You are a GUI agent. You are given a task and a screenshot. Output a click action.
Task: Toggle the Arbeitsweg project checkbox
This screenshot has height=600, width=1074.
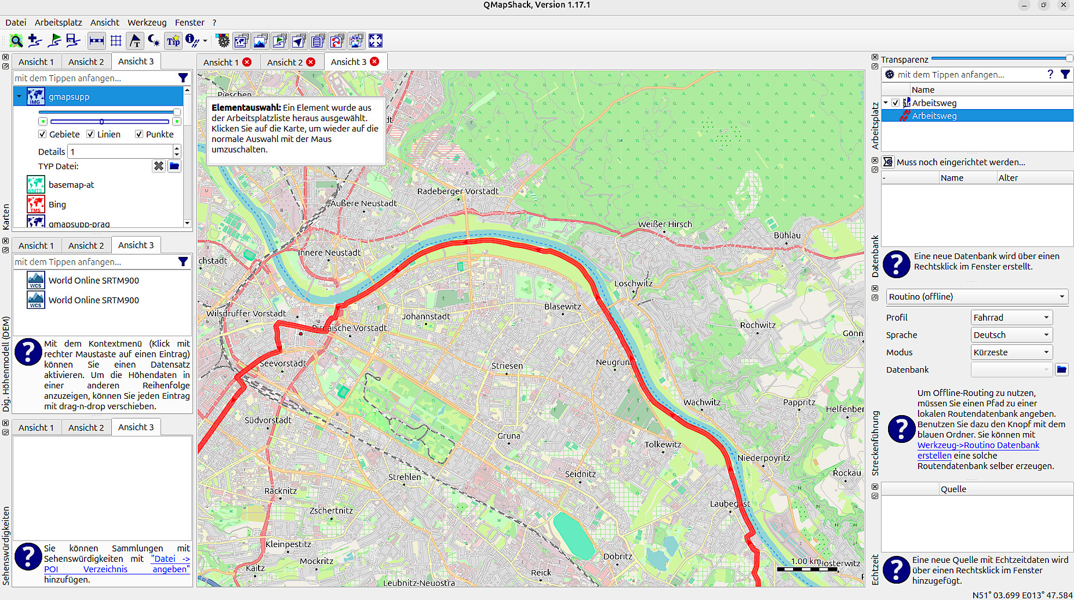click(x=896, y=103)
